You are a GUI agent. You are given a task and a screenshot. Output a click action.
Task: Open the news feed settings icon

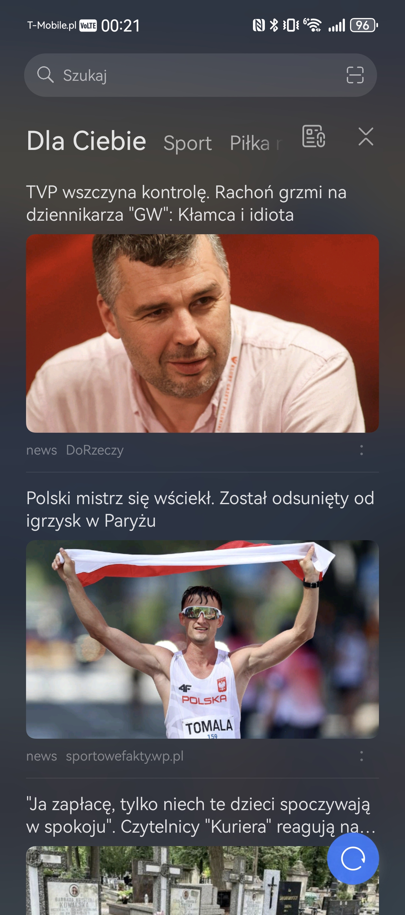click(x=313, y=136)
